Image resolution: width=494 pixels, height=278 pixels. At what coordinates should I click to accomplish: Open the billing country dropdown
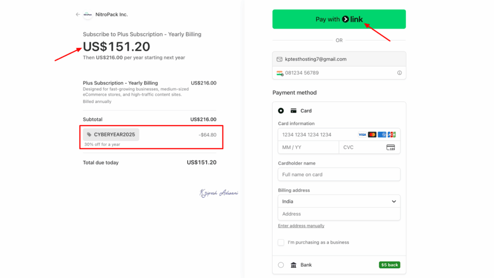point(339,201)
